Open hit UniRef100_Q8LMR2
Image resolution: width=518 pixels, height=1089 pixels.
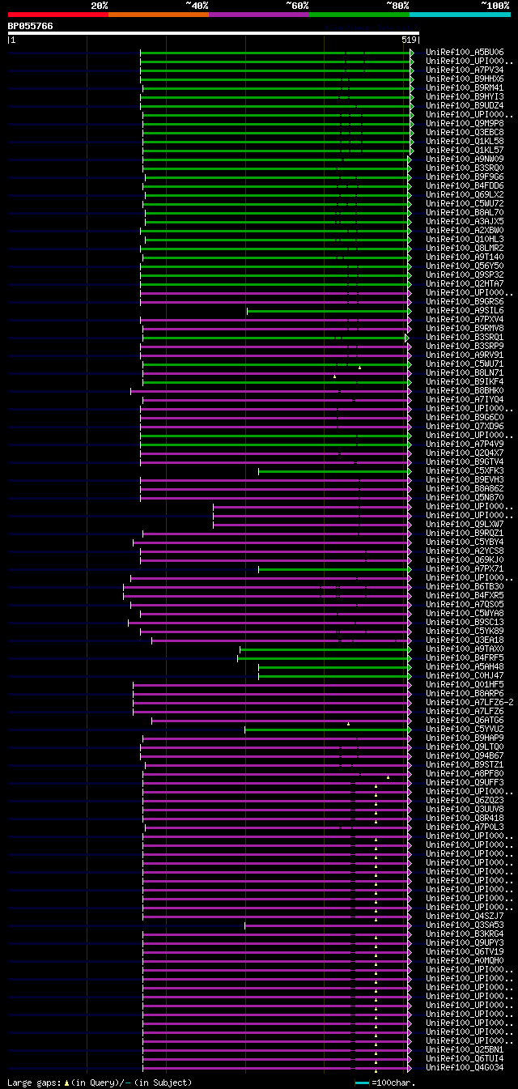point(465,248)
